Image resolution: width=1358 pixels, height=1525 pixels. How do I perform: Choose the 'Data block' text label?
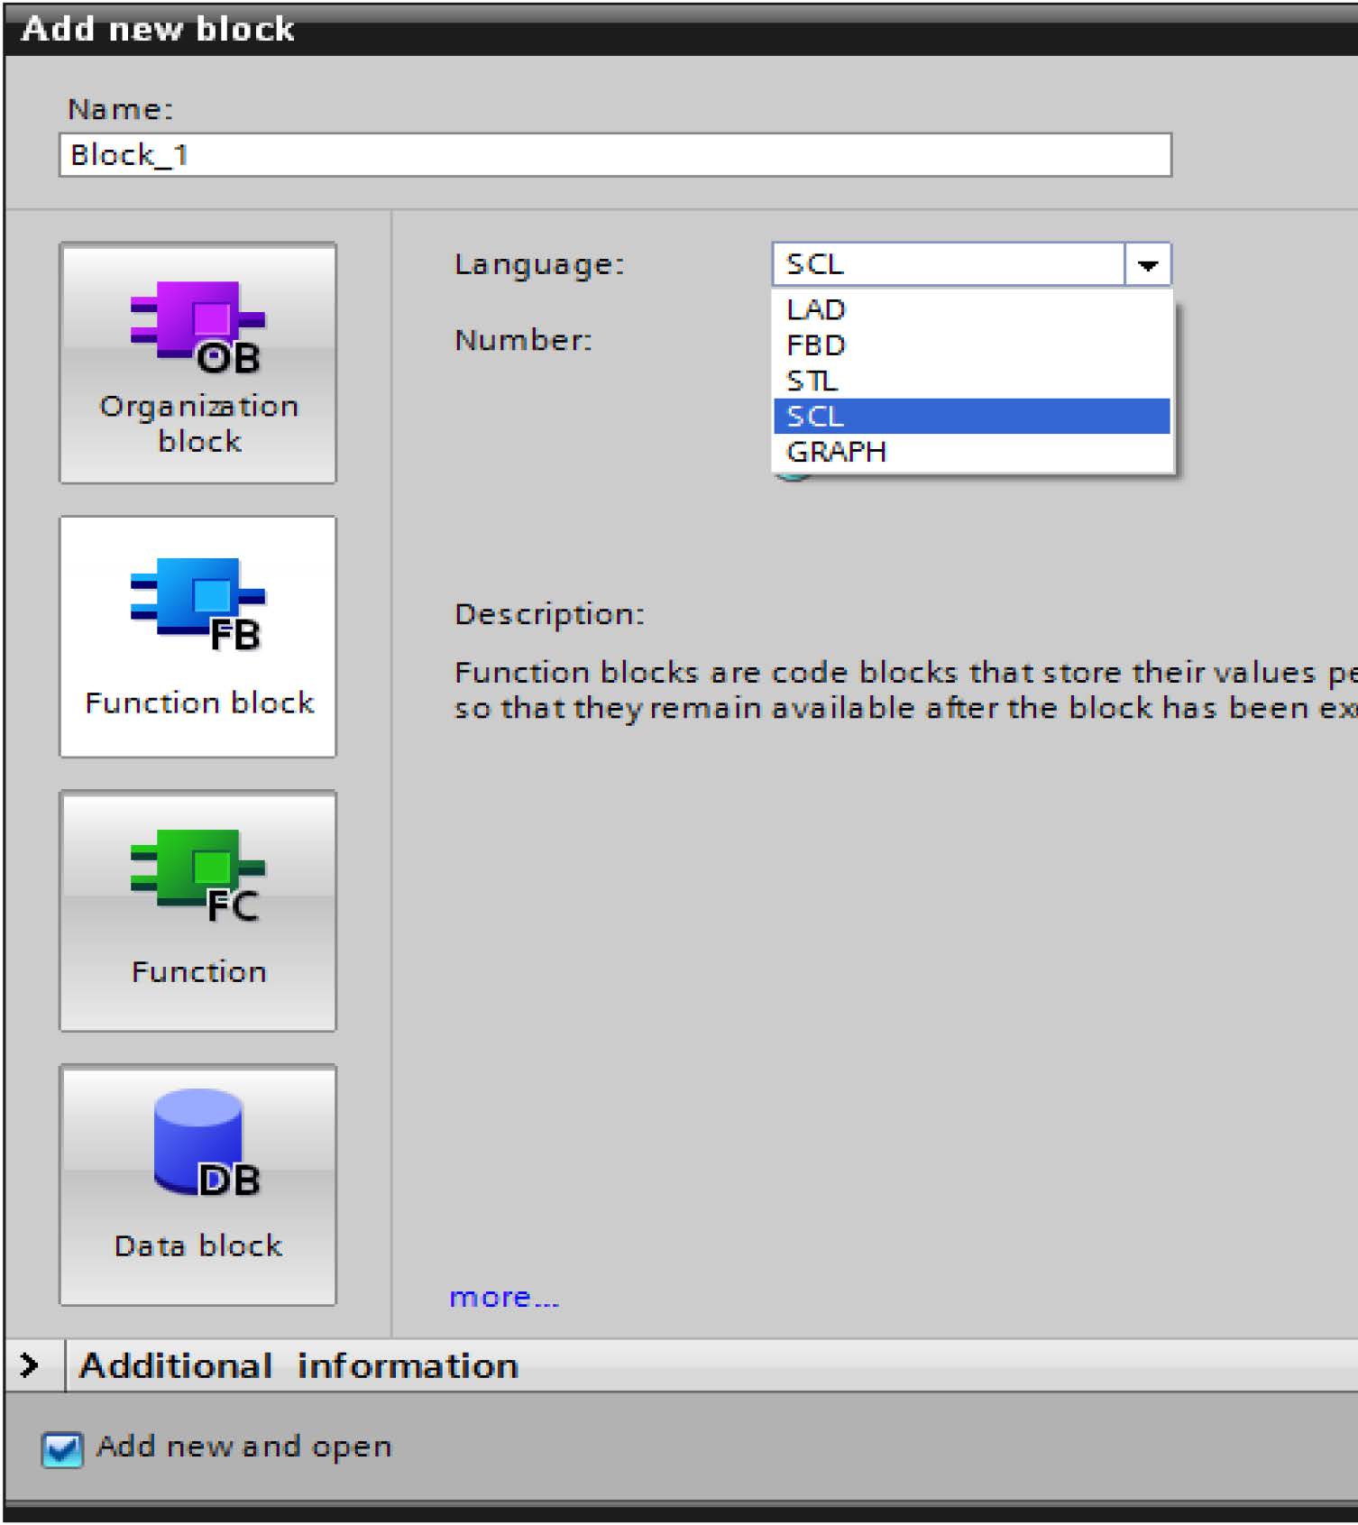point(198,1245)
